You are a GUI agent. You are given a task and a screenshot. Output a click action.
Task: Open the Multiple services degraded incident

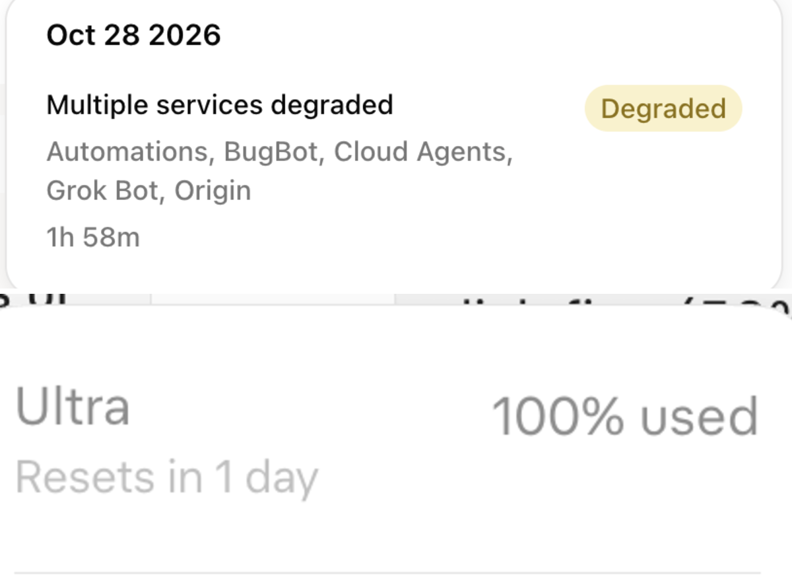click(220, 105)
